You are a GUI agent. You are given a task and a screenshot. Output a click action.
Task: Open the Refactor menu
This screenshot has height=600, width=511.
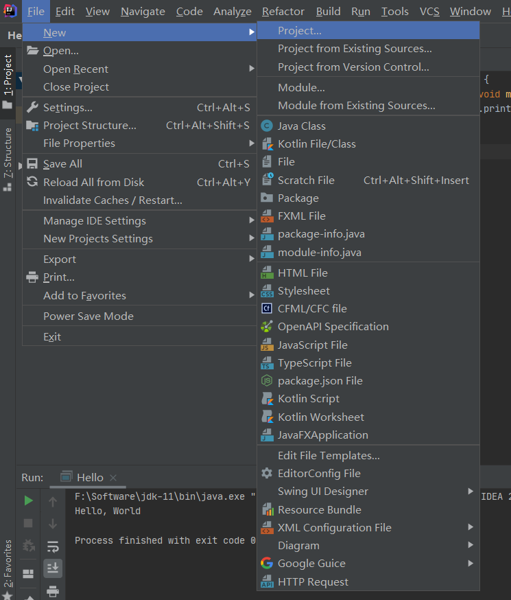(x=283, y=12)
